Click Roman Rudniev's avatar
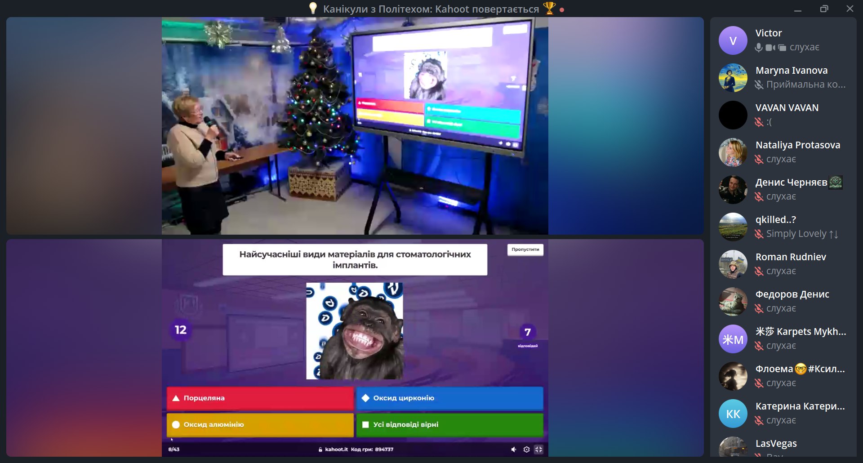 coord(733,264)
